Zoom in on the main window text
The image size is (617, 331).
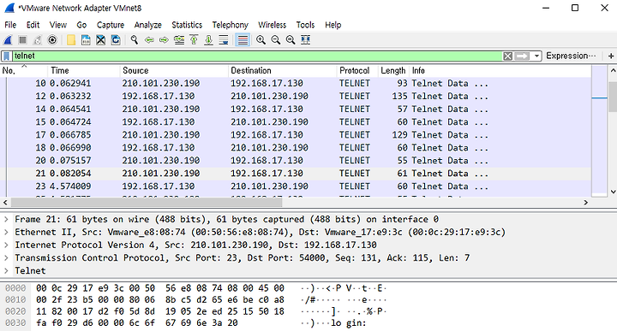point(261,40)
